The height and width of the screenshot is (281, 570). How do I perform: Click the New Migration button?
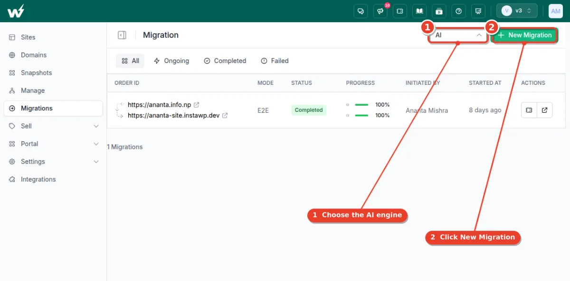pos(524,35)
